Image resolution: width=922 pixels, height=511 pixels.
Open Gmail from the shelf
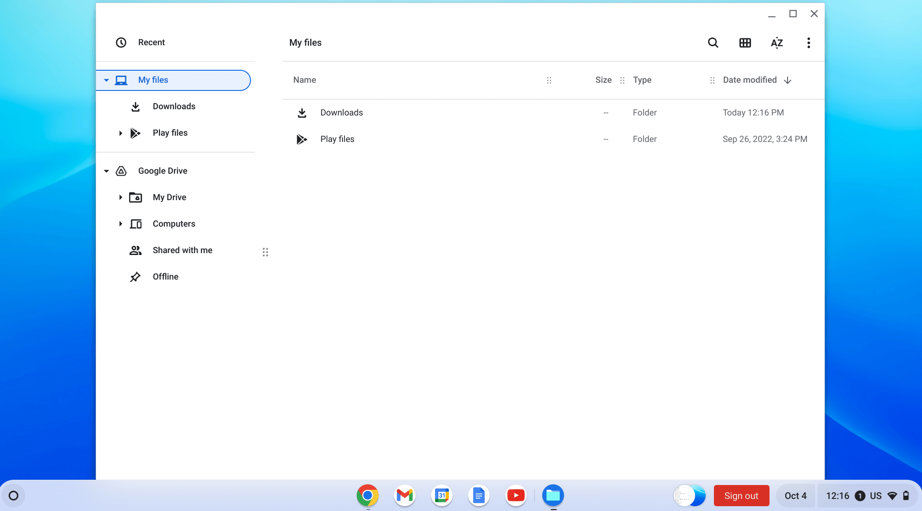click(x=405, y=496)
